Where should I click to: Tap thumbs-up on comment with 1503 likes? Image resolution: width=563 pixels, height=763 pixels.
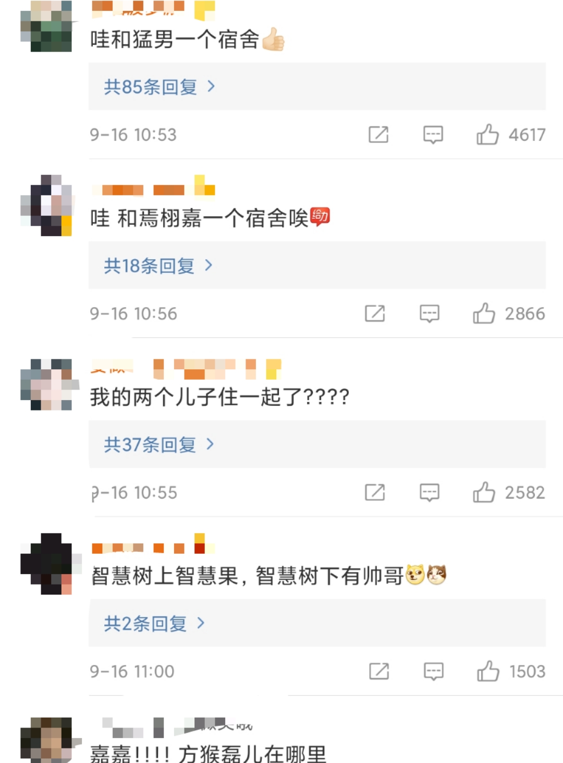click(488, 671)
